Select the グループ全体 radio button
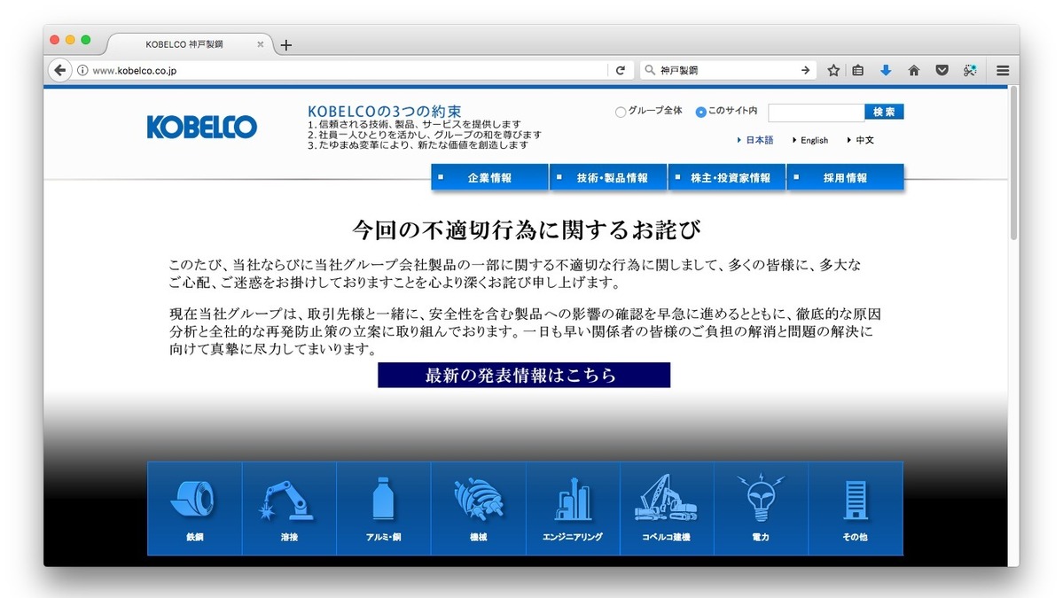1063x598 pixels. 621,112
